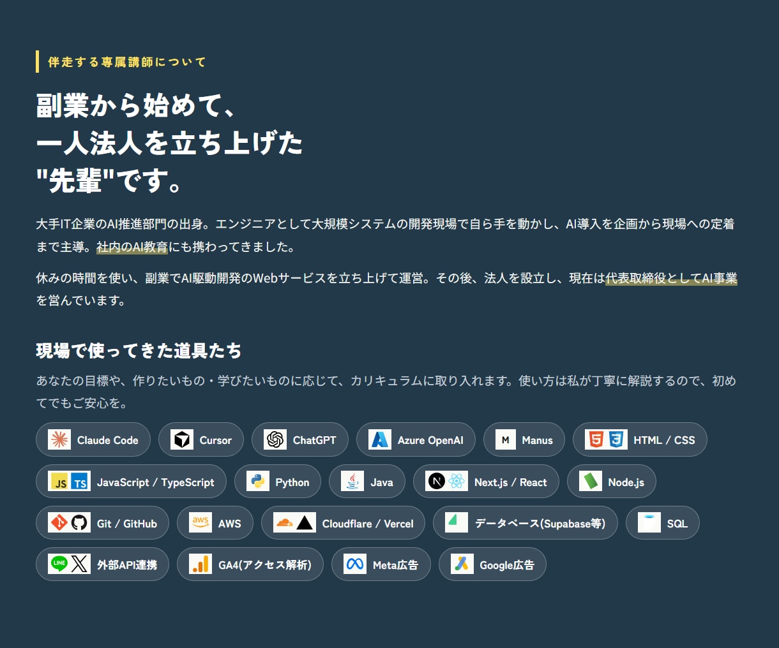Click the JavaScript / TypeScript label text
Image resolution: width=779 pixels, height=648 pixels.
pos(156,482)
